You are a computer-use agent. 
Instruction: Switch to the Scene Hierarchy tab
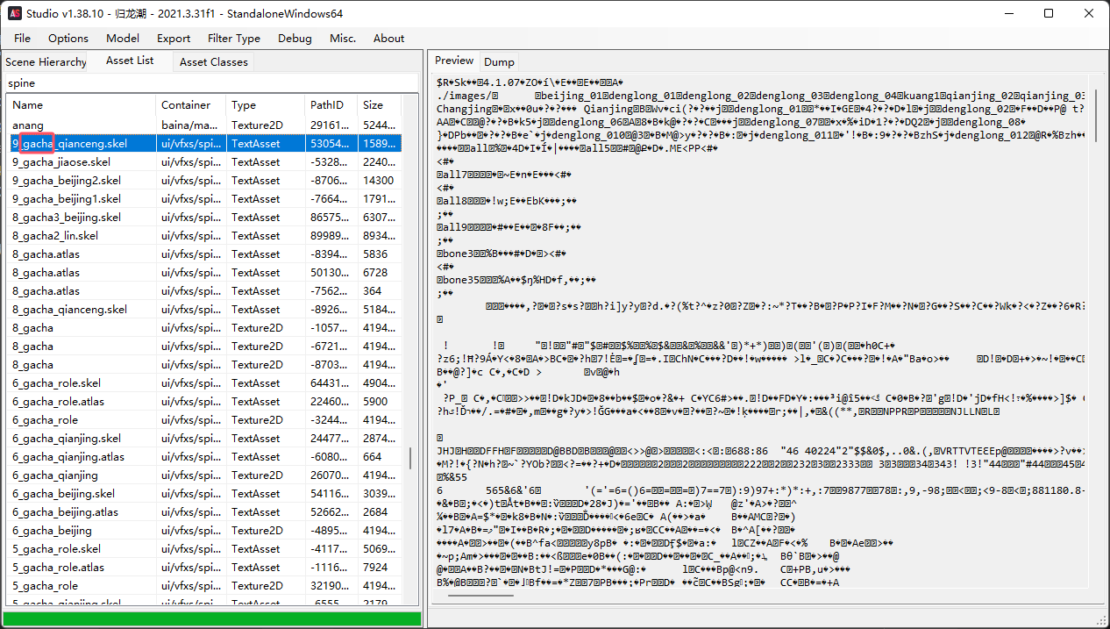(46, 61)
